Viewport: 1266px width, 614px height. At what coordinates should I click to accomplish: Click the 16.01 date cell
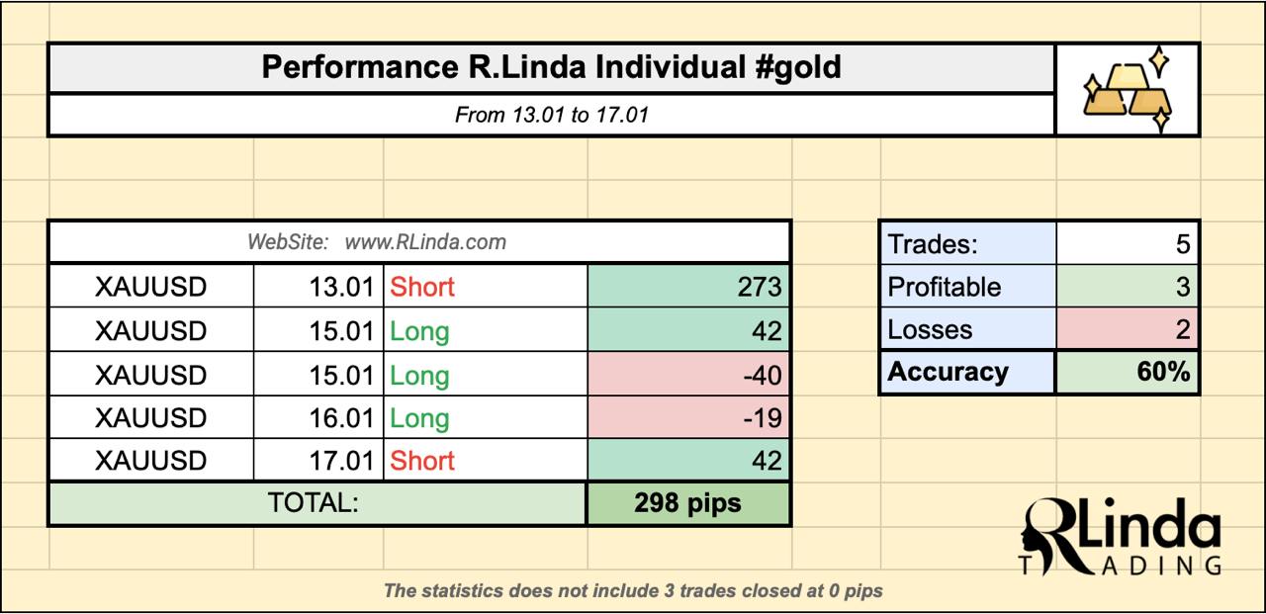318,418
